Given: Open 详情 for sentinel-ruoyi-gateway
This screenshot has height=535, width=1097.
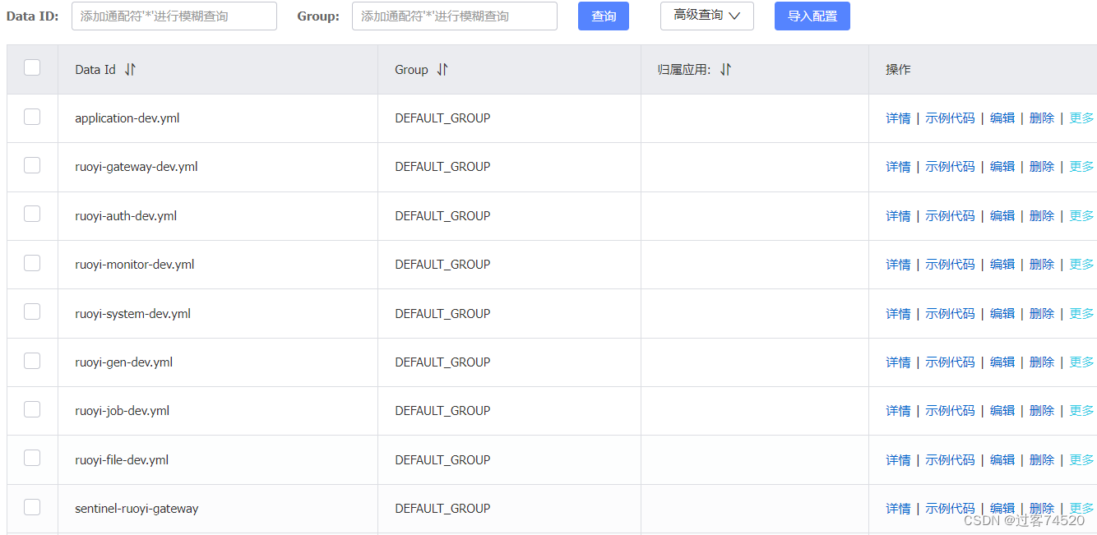Looking at the screenshot, I should click(x=898, y=509).
